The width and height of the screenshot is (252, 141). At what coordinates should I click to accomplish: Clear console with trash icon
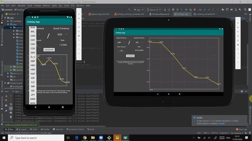point(11,117)
